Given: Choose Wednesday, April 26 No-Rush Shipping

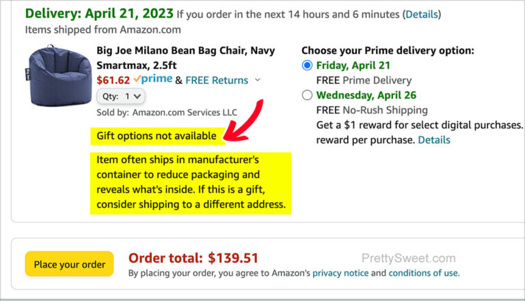Looking at the screenshot, I should point(307,95).
